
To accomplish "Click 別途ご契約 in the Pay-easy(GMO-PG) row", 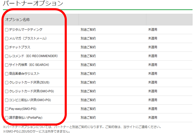I will click(88, 109).
